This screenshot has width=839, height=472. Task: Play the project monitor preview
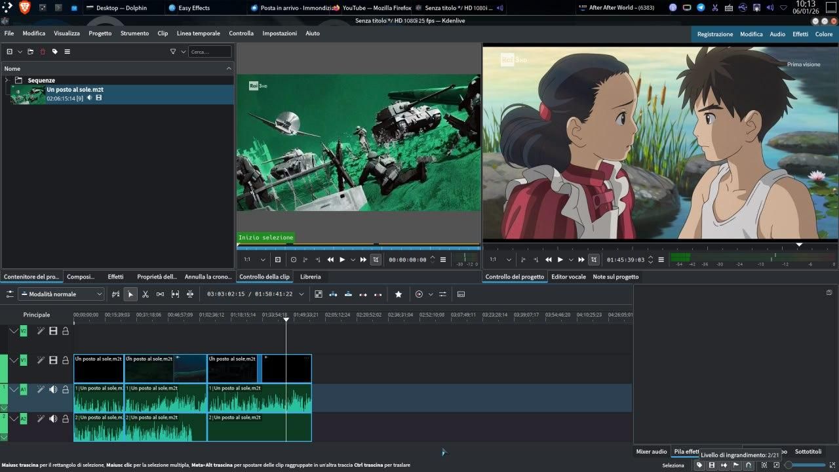click(x=560, y=260)
